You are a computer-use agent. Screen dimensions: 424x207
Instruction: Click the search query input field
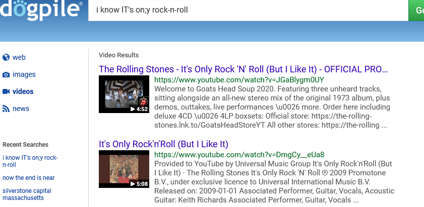247,10
